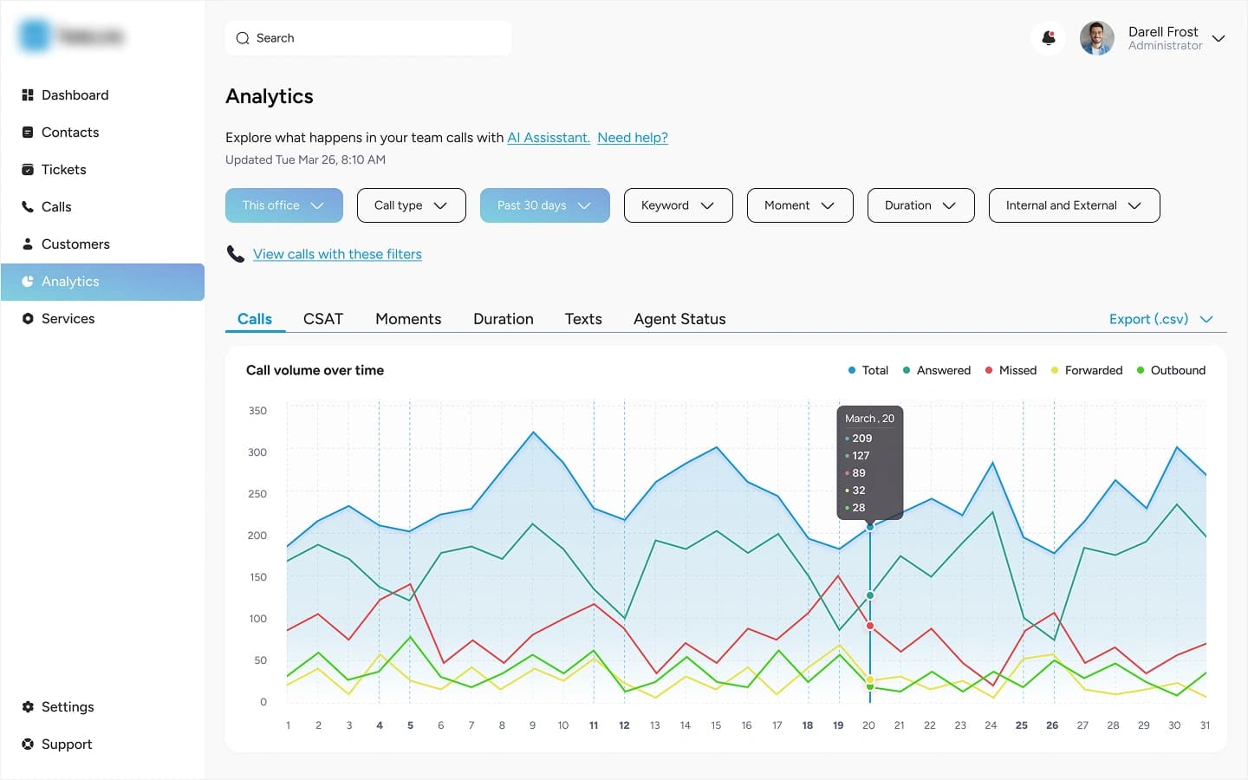Click the Tickets icon in sidebar
The height and width of the screenshot is (780, 1248).
point(28,170)
